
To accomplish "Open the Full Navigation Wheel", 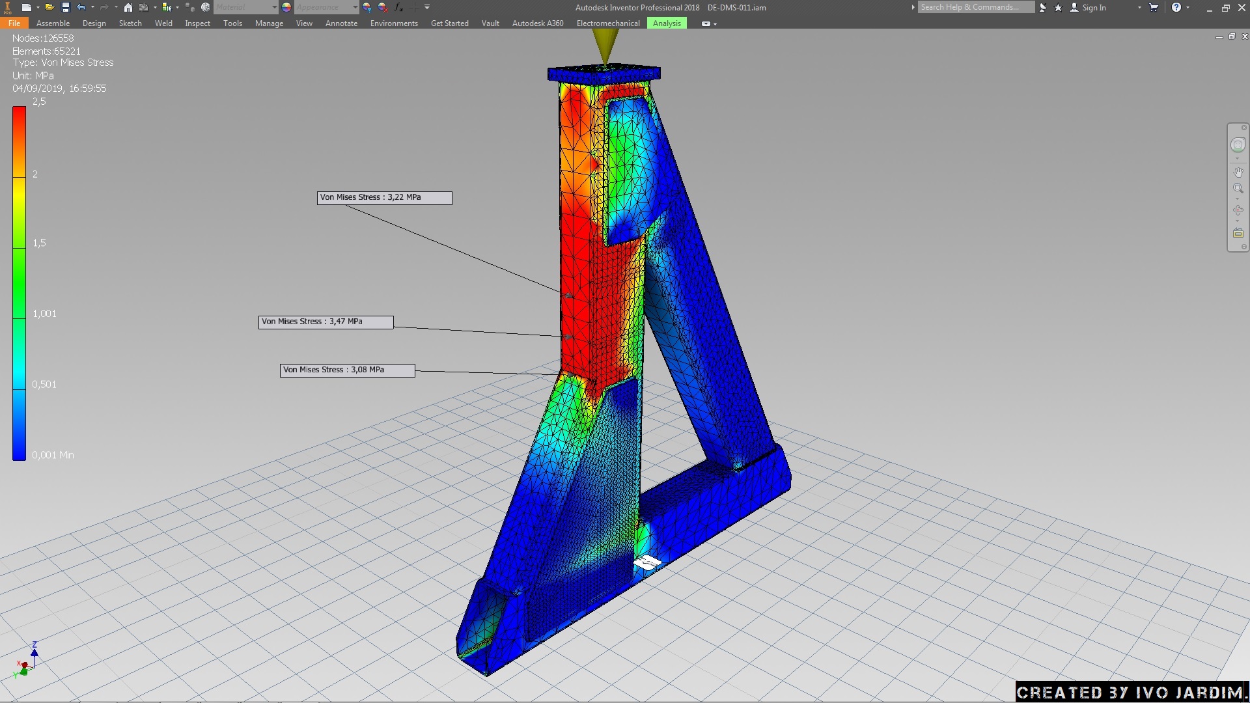I will (x=1238, y=145).
